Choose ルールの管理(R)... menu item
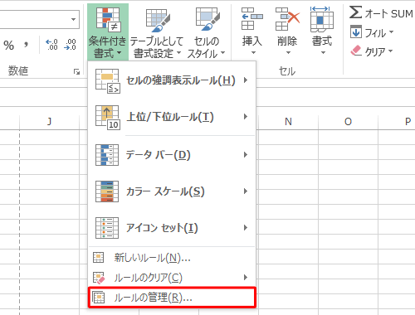 (172, 298)
